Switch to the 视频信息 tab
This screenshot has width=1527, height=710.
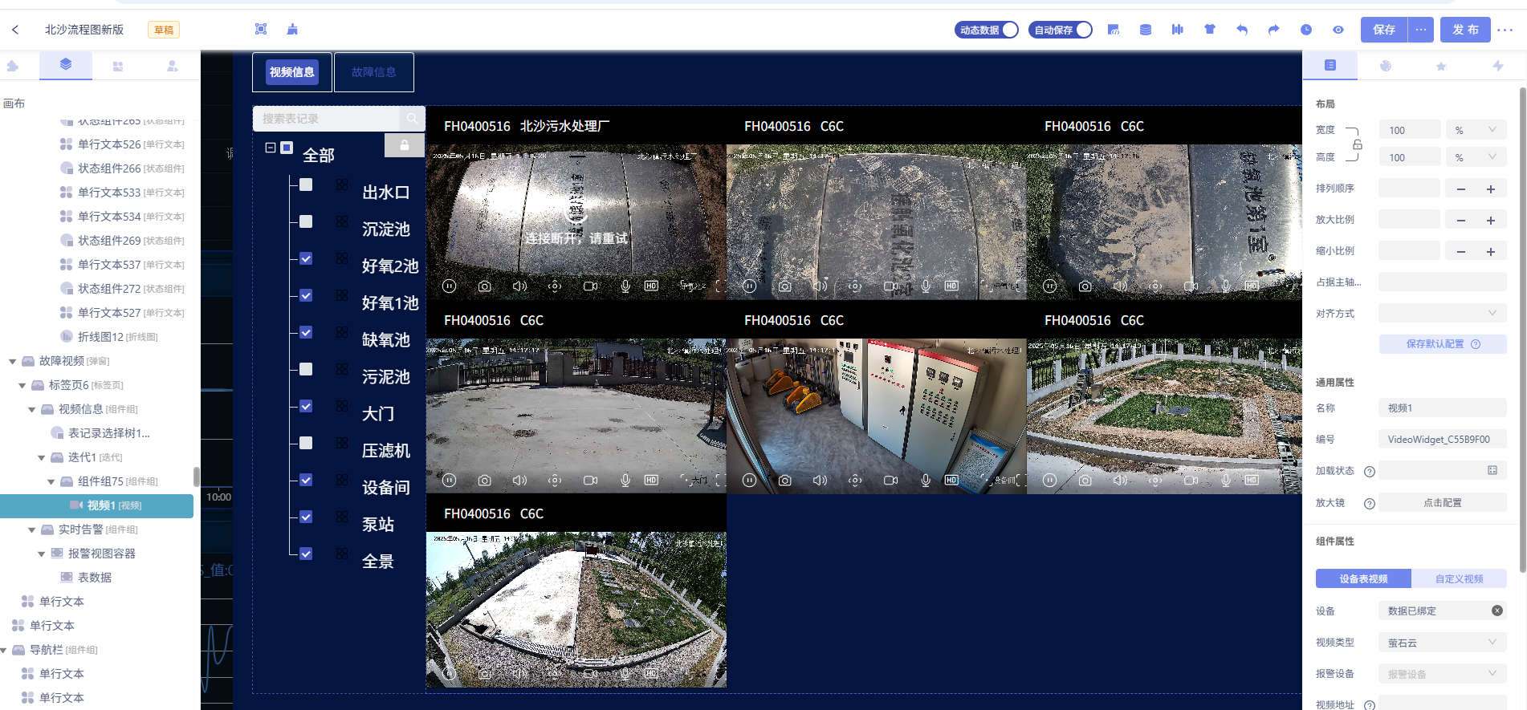292,72
